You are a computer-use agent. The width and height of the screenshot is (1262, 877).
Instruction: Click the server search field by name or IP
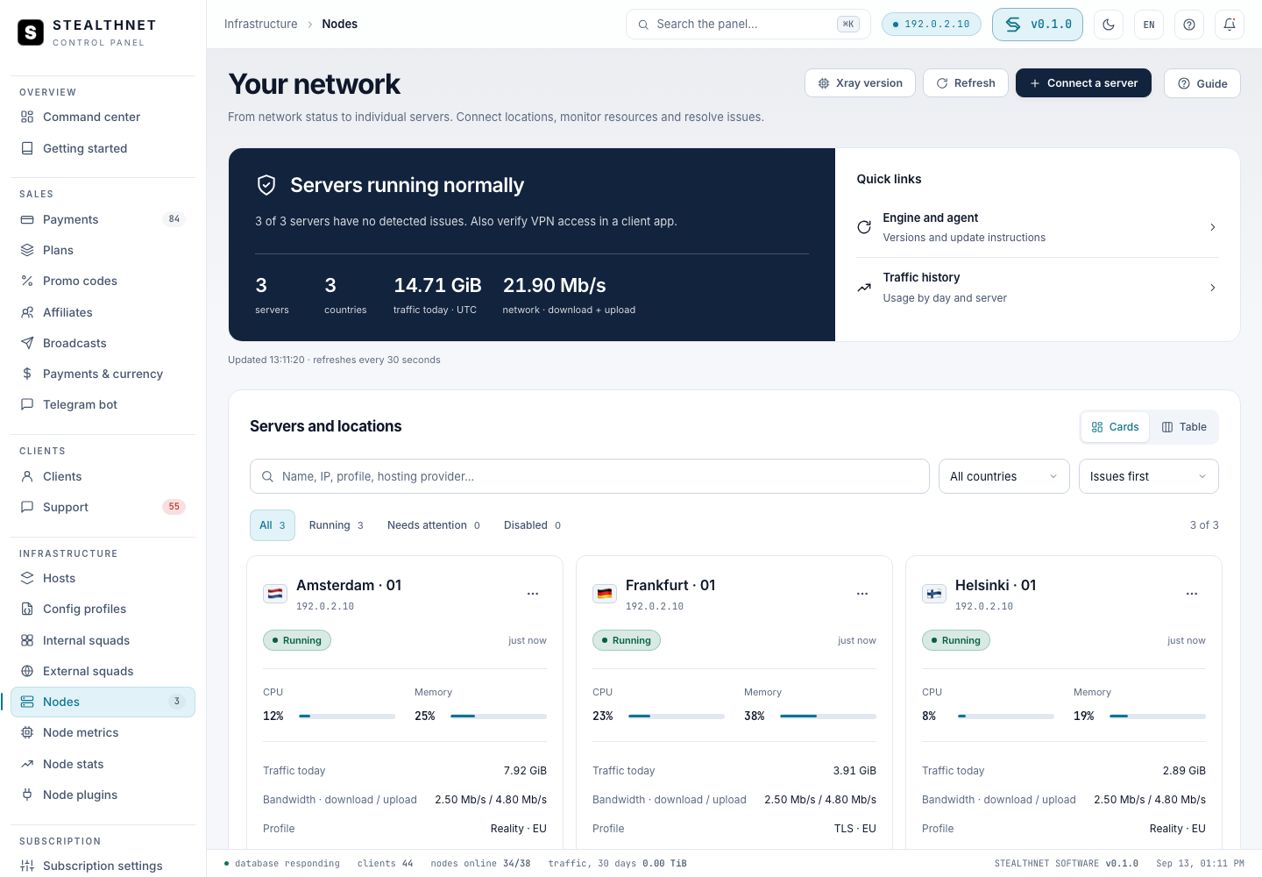point(590,476)
